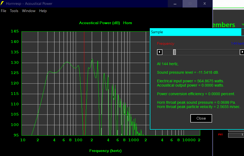
Task: Click the red 'Frequency' label in Sample dialog
Action: (x=166, y=43)
